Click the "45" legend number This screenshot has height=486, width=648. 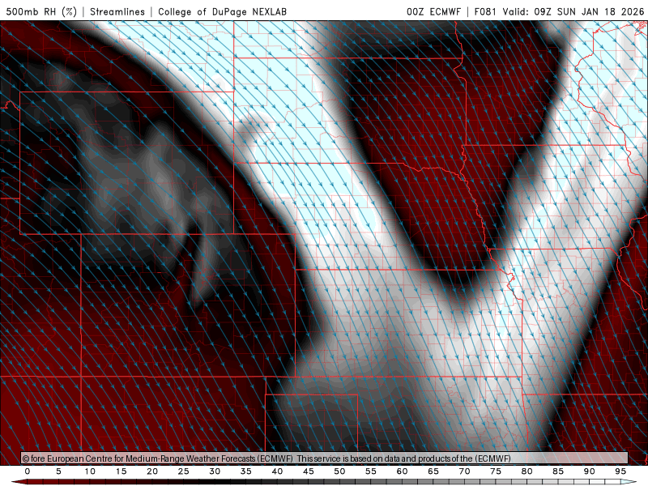click(x=309, y=471)
